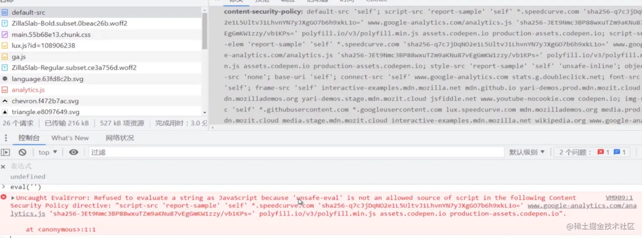Viewport: 642px width, 238px height.
Task: Open the three-dot drawer menu
Action: [x=6, y=138]
